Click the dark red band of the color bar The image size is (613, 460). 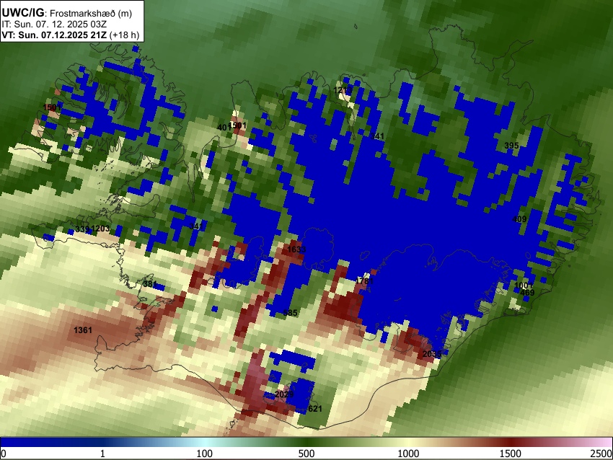(511, 443)
